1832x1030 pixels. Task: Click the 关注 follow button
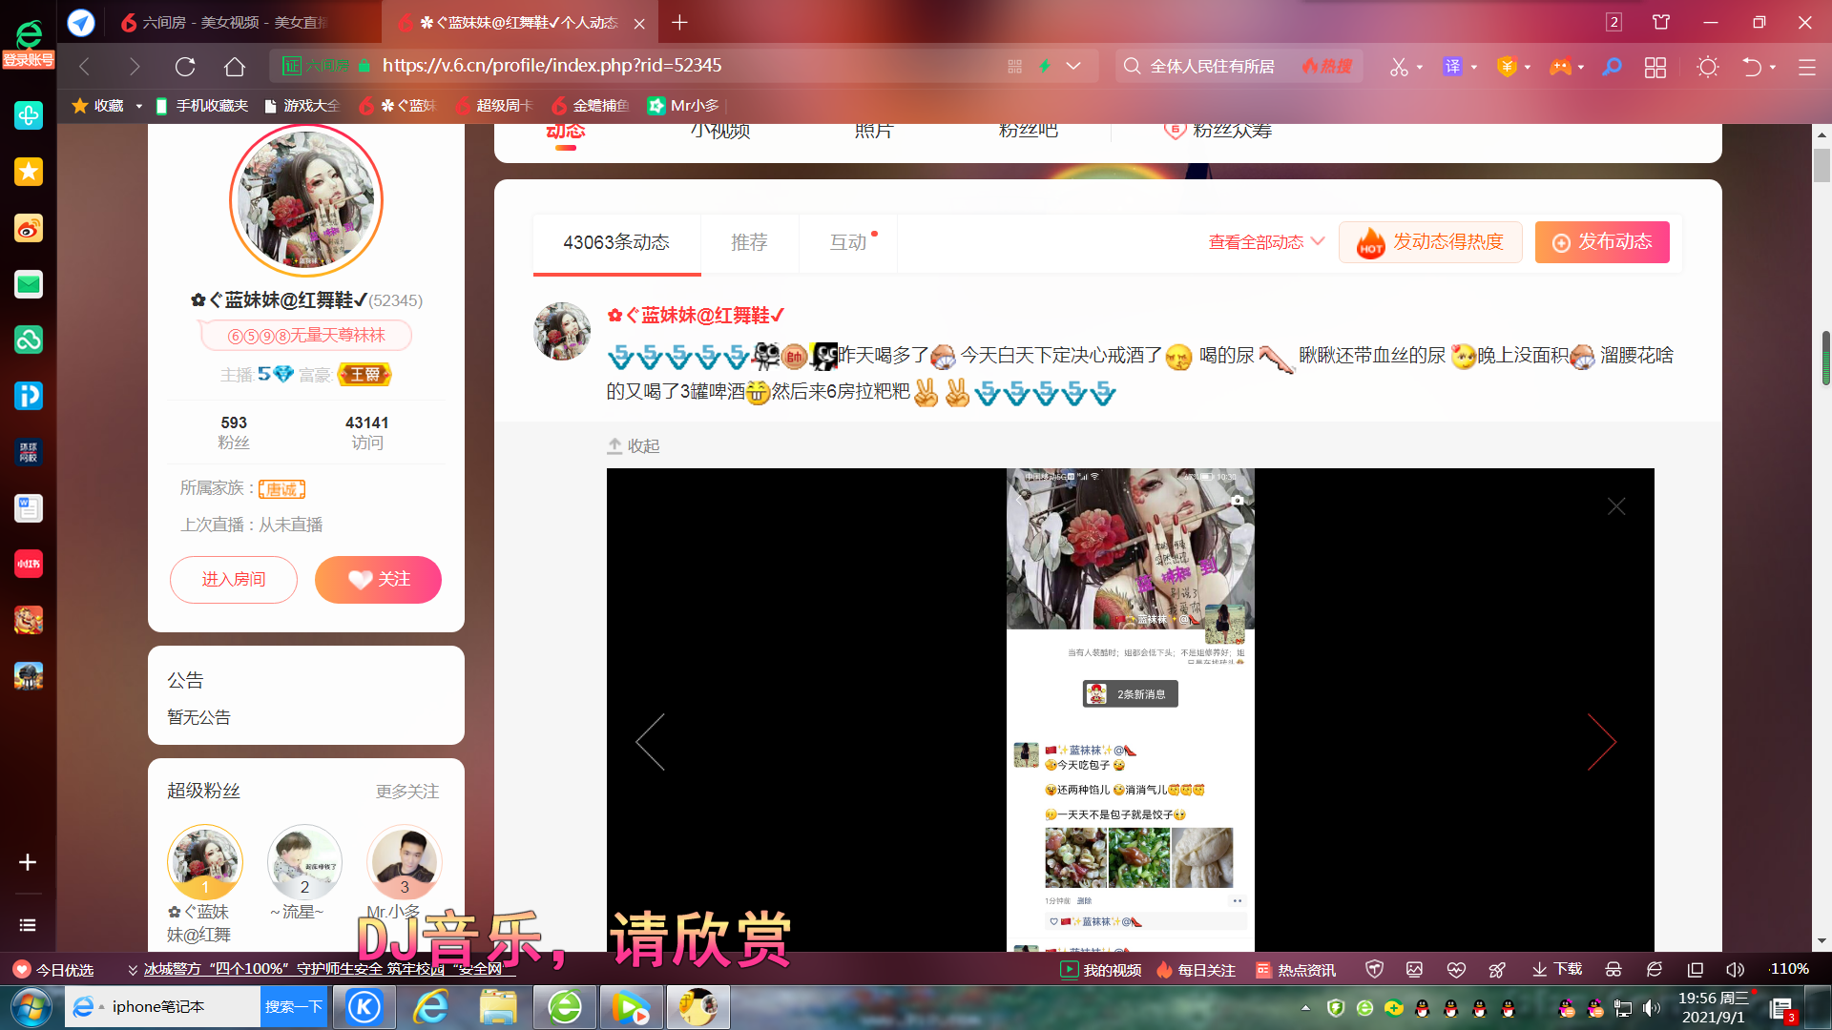378,579
